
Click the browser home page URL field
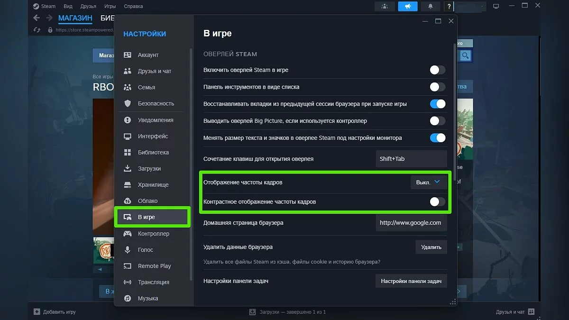tap(411, 223)
